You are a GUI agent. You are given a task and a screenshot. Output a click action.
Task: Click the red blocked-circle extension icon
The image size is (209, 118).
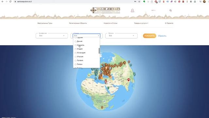(x=179, y=2)
